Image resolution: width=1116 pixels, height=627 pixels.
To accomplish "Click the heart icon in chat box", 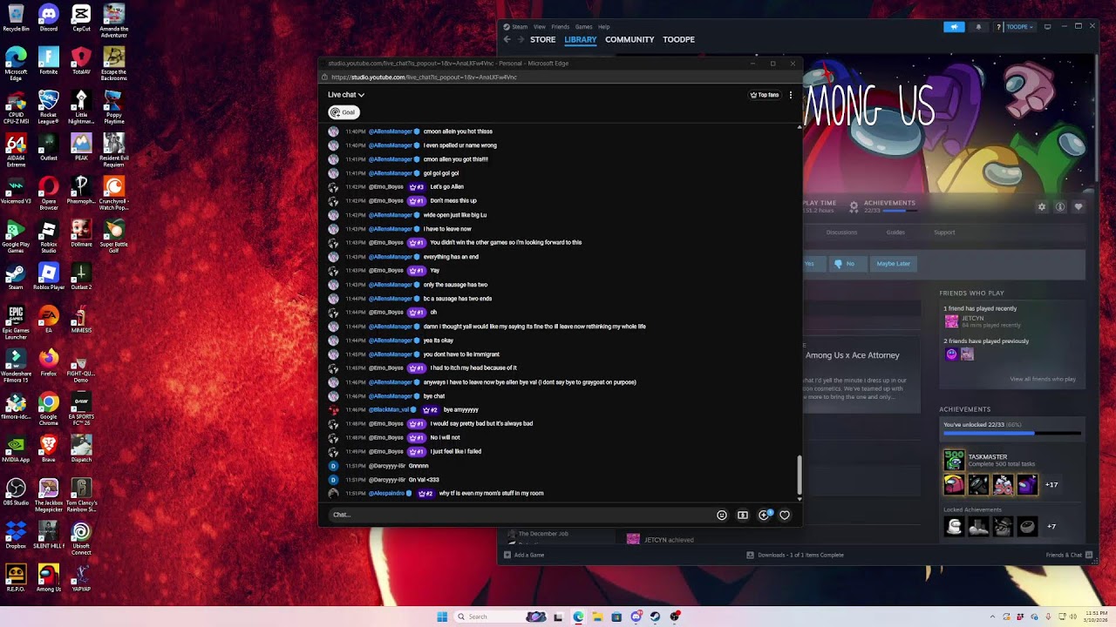I will click(x=785, y=516).
